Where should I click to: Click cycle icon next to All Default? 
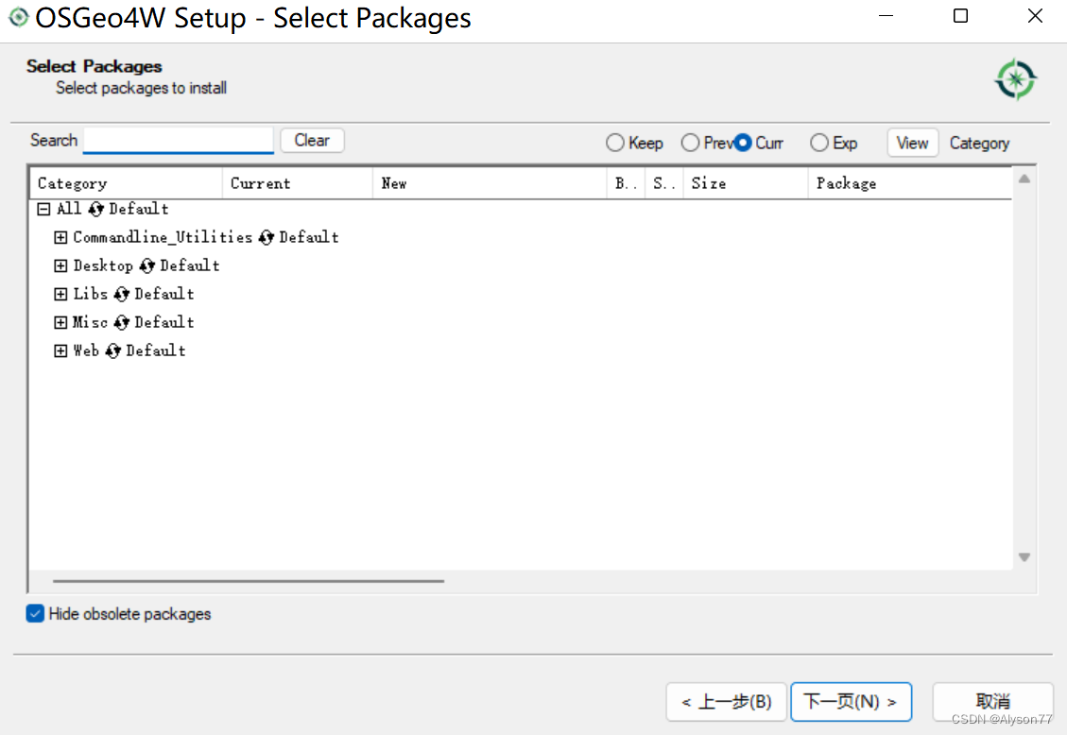pyautogui.click(x=96, y=210)
